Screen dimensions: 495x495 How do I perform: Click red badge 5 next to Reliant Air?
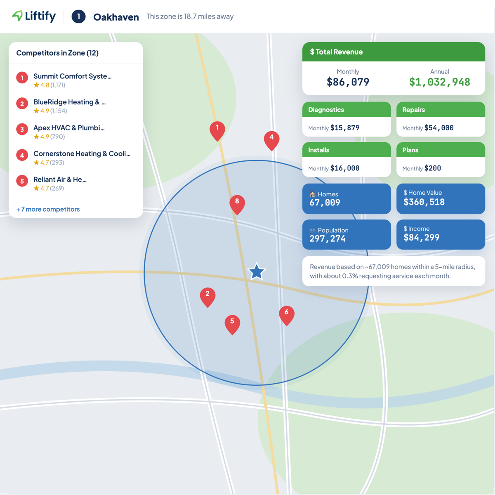coord(22,181)
